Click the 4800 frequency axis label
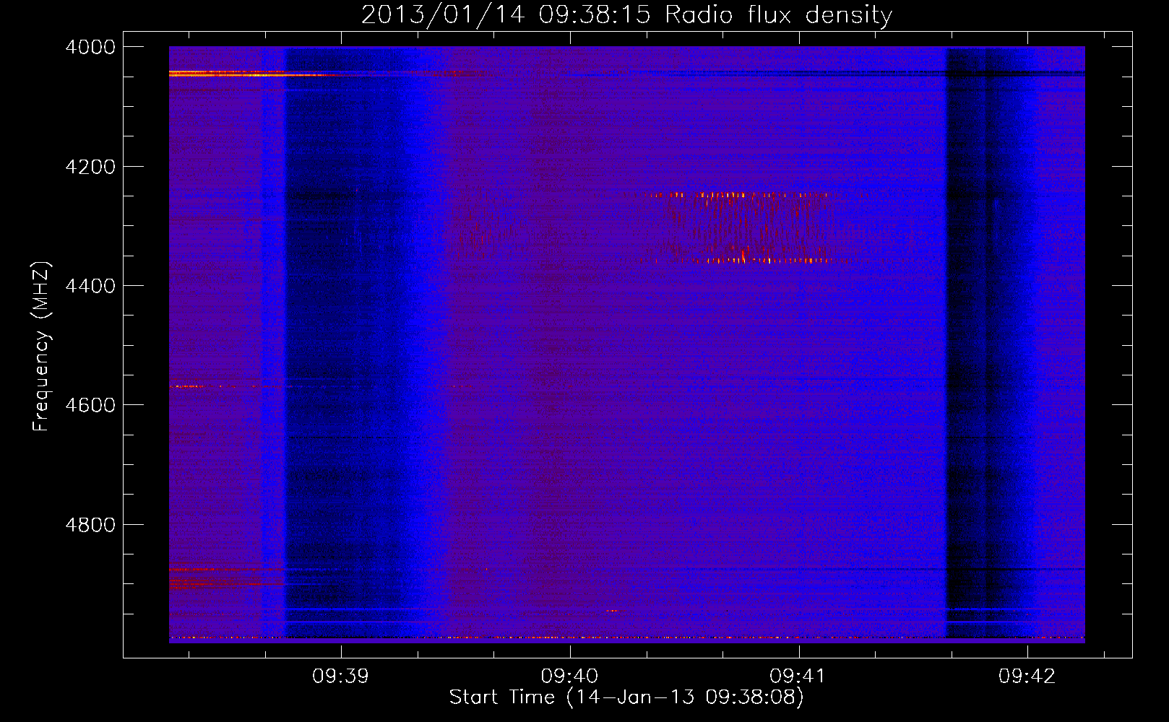The height and width of the screenshot is (722, 1169). click(90, 525)
